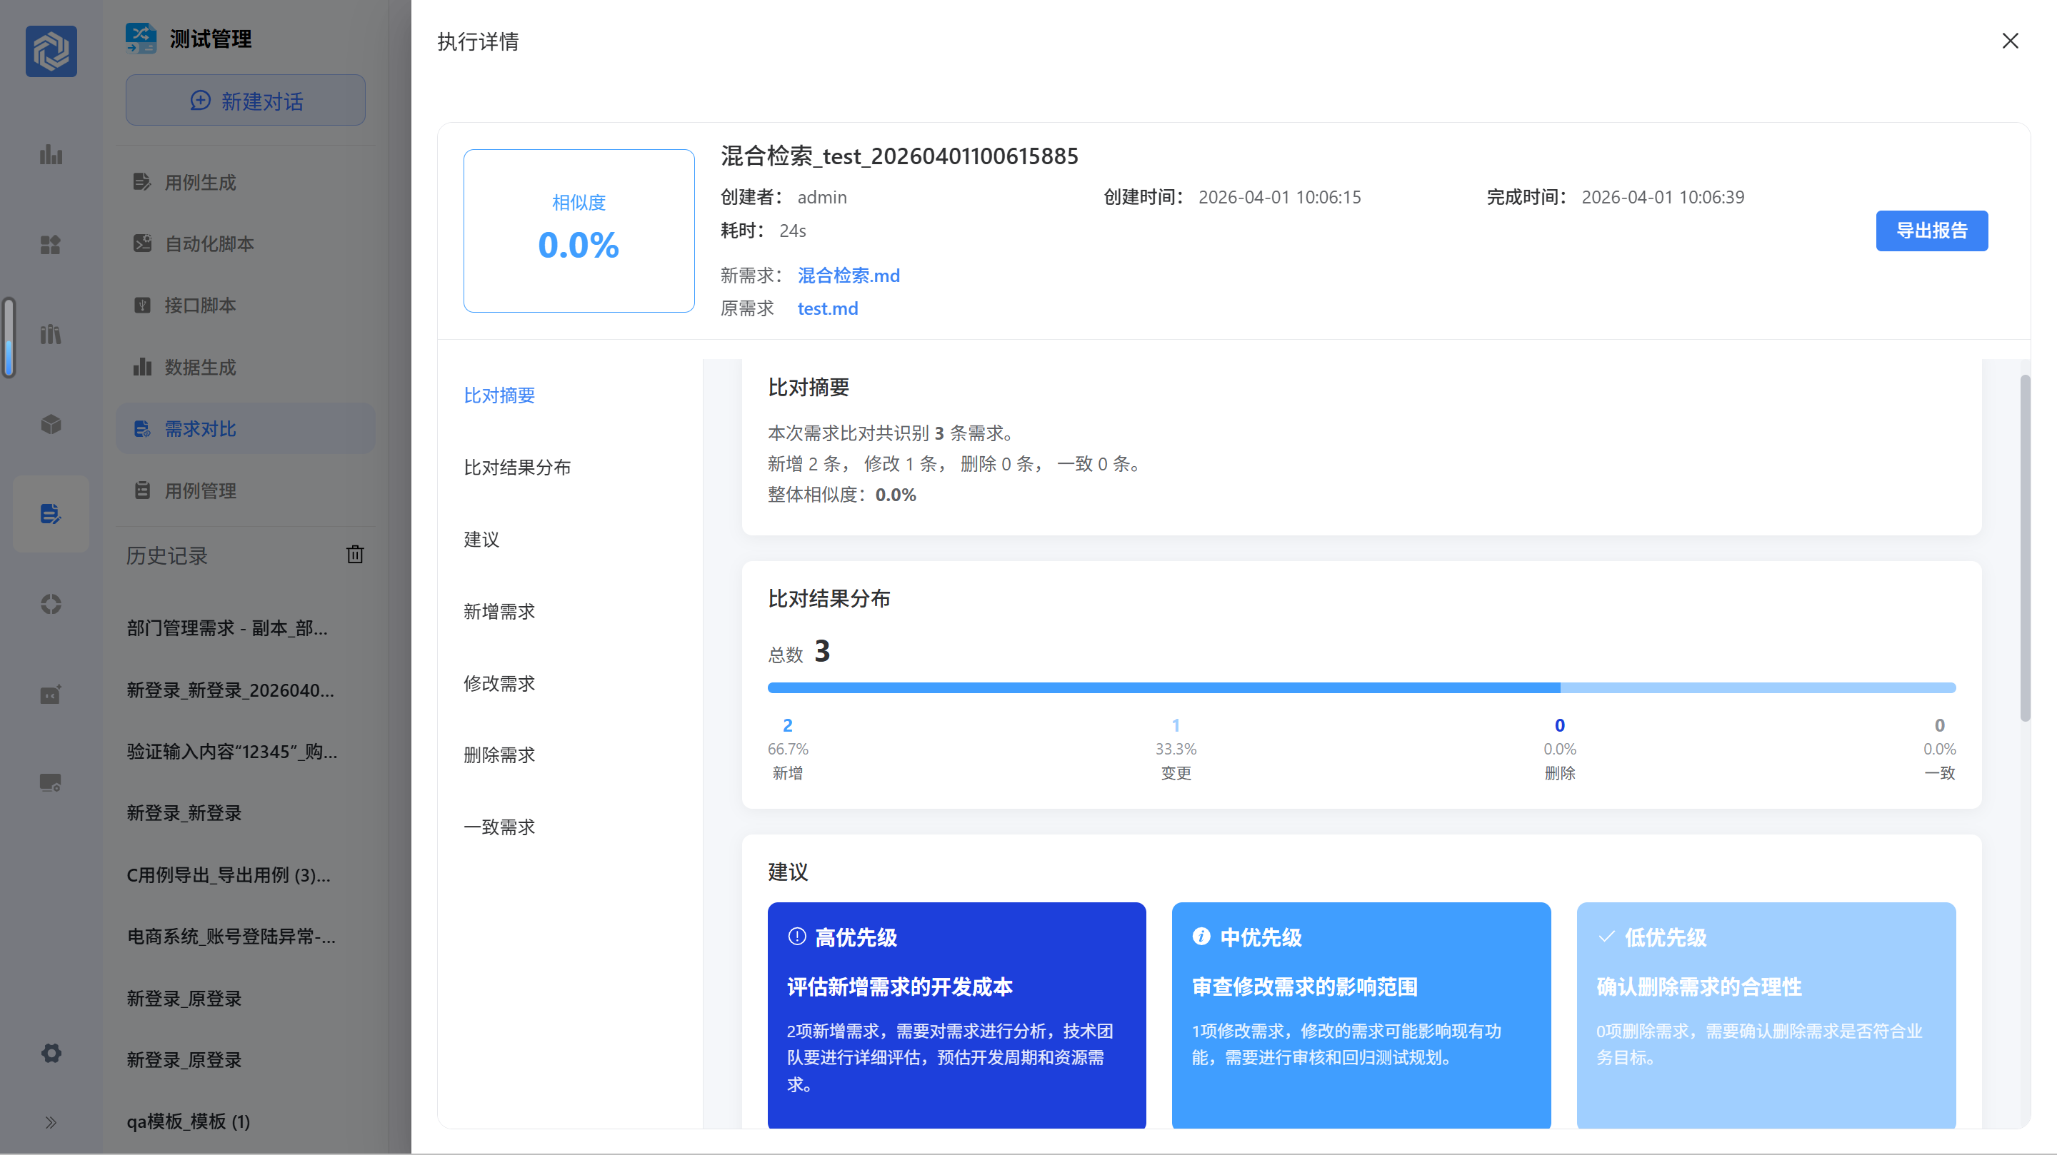
Task: Click 新建对话 button
Action: click(245, 101)
